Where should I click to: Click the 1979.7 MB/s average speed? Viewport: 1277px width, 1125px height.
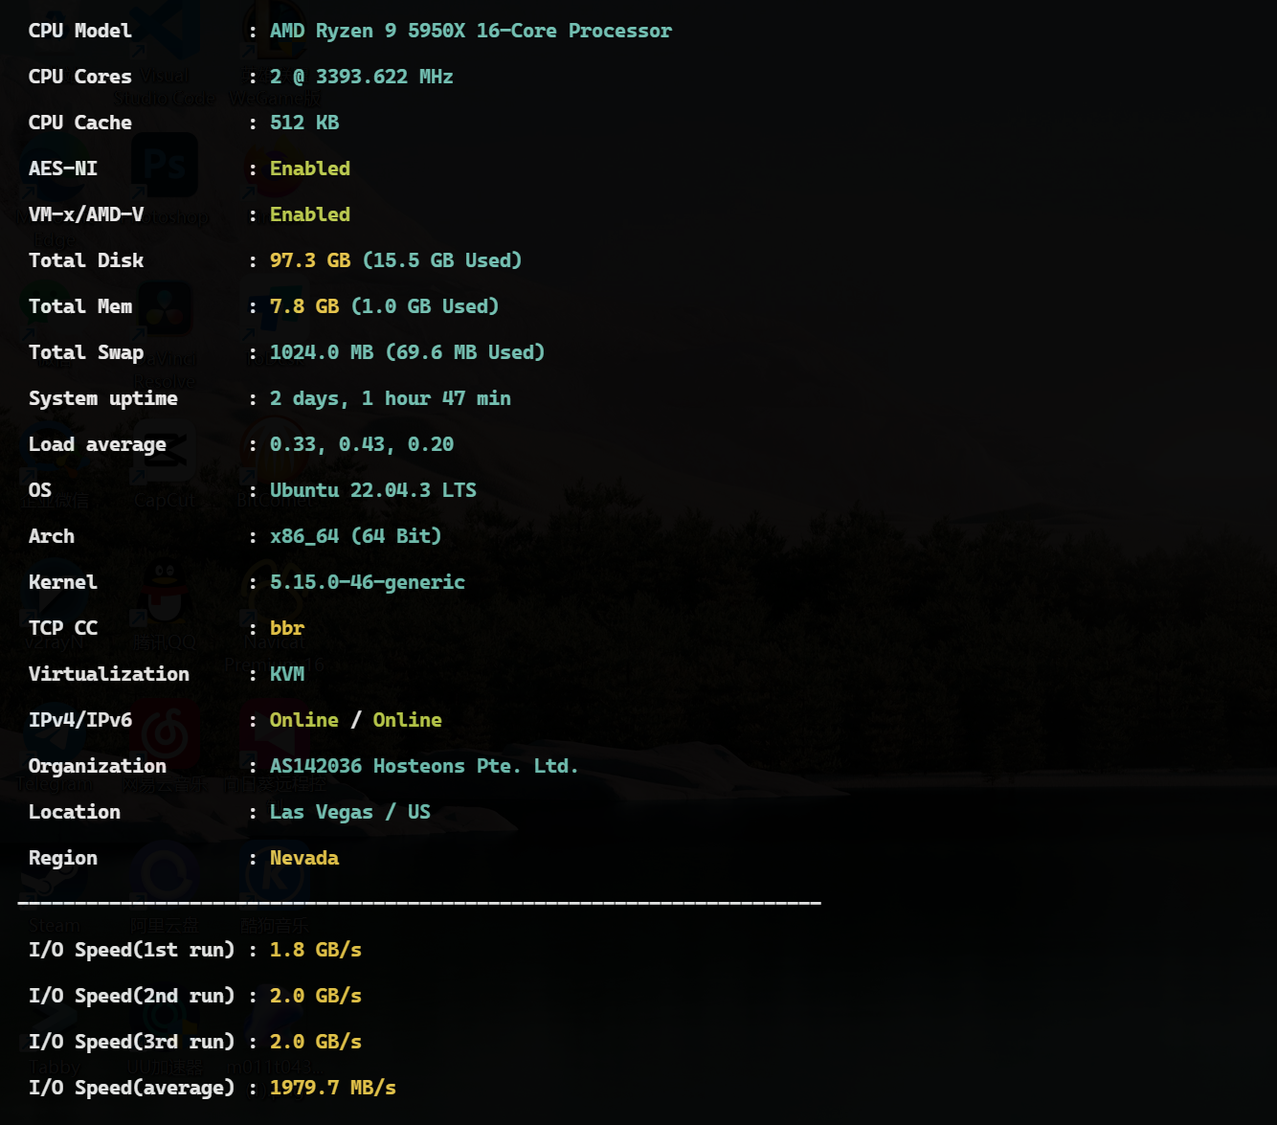332,1088
